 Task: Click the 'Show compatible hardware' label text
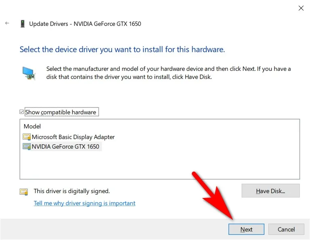click(61, 112)
